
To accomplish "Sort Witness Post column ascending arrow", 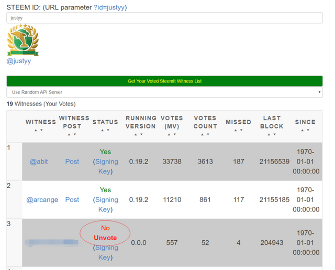I will (69, 134).
